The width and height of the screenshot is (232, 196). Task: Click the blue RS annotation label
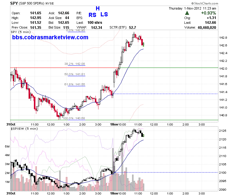(x=92, y=15)
